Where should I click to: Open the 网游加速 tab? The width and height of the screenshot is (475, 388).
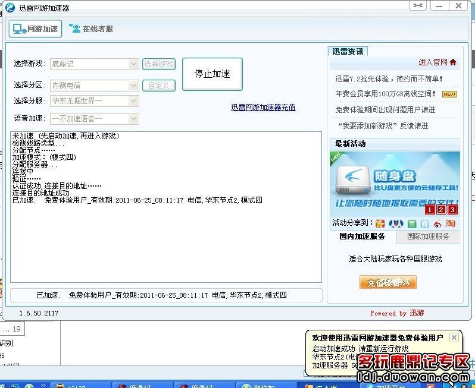[x=36, y=29]
